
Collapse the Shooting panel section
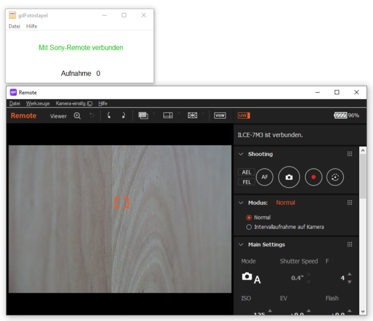[x=241, y=154]
